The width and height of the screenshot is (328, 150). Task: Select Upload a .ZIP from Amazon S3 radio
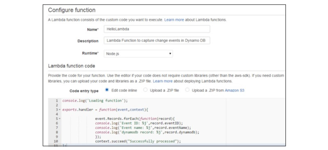[x=187, y=90]
